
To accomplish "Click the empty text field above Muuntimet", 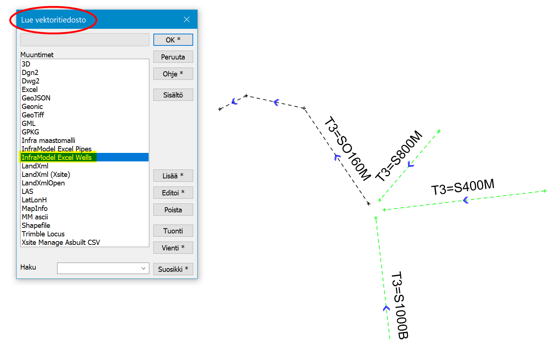I will click(84, 40).
